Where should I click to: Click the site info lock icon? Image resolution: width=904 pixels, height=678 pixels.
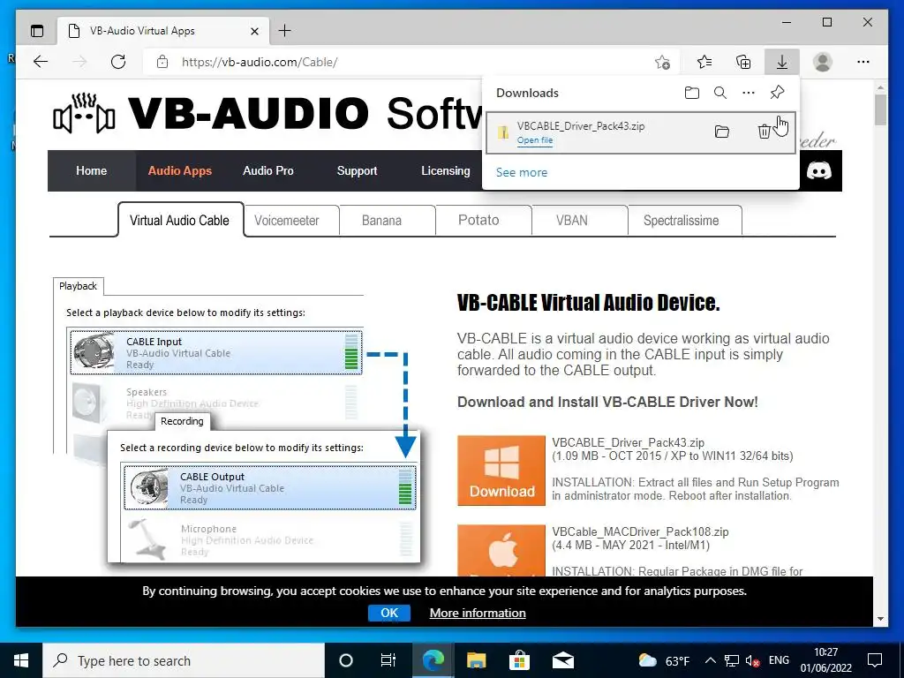(x=162, y=62)
